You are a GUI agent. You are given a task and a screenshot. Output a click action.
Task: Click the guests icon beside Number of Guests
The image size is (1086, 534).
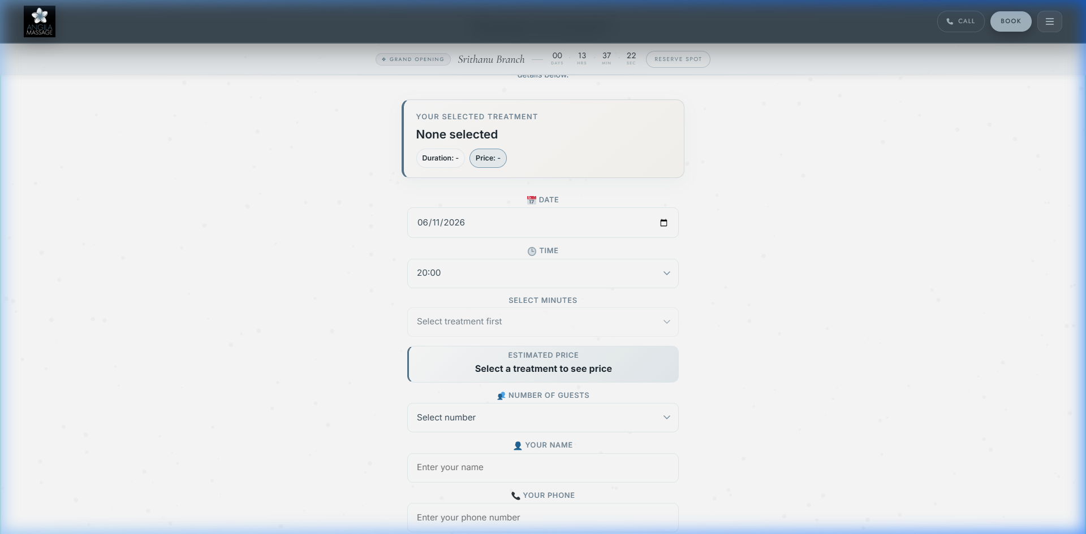pos(501,396)
